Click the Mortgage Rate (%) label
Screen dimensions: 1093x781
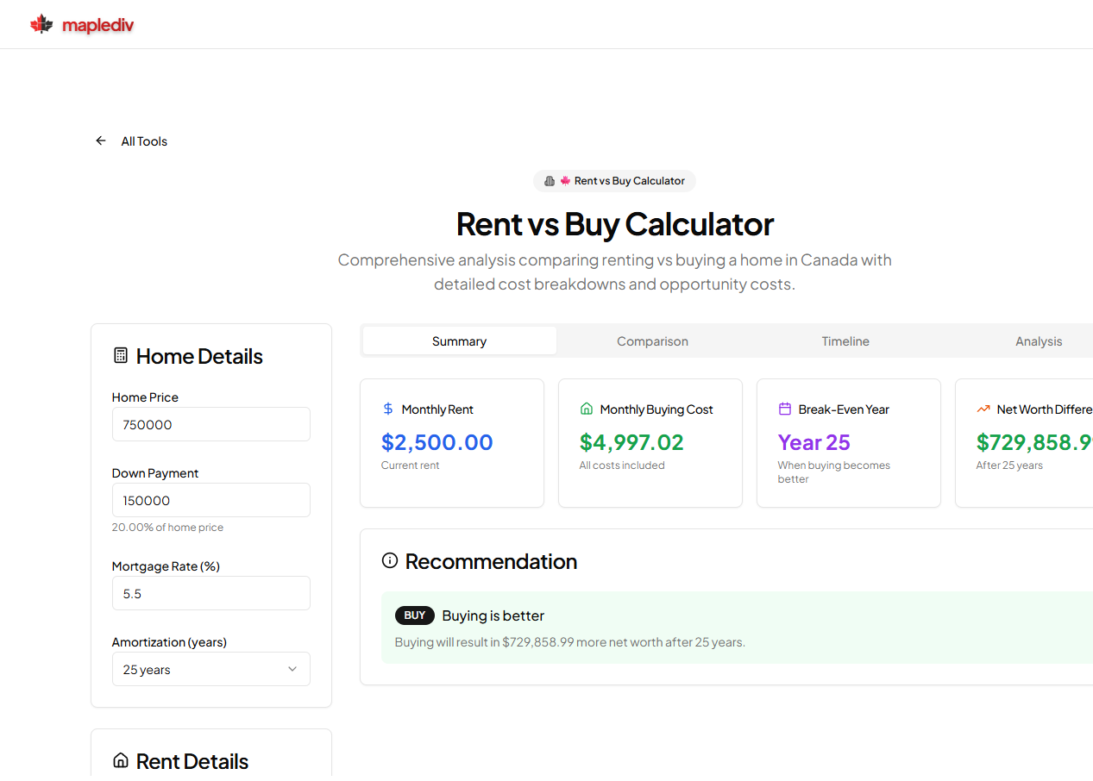166,566
